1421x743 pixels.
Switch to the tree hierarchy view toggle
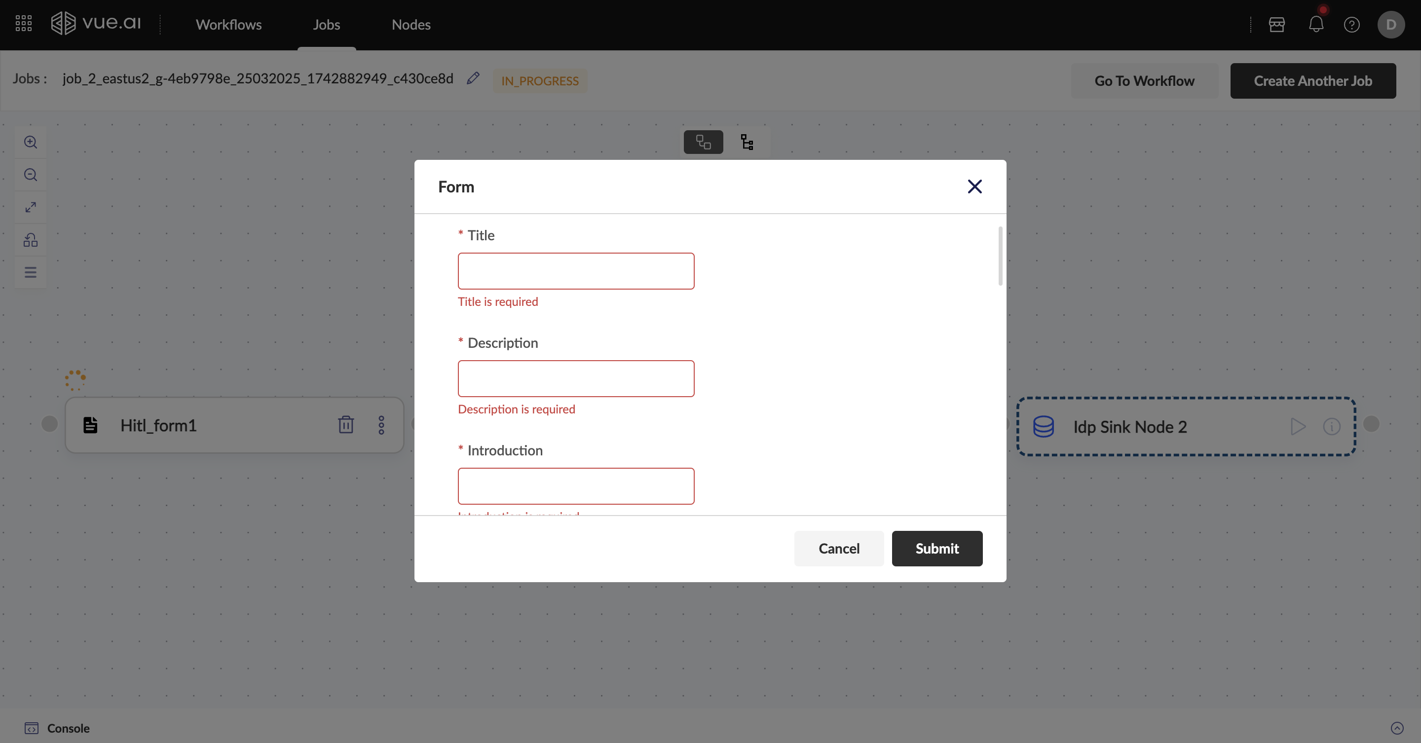(x=747, y=142)
